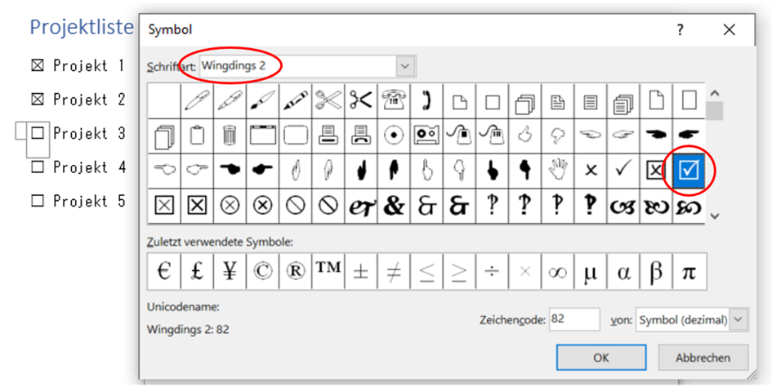Click the Zeichencode field showing 82
The image size is (772, 391).
[x=574, y=319]
